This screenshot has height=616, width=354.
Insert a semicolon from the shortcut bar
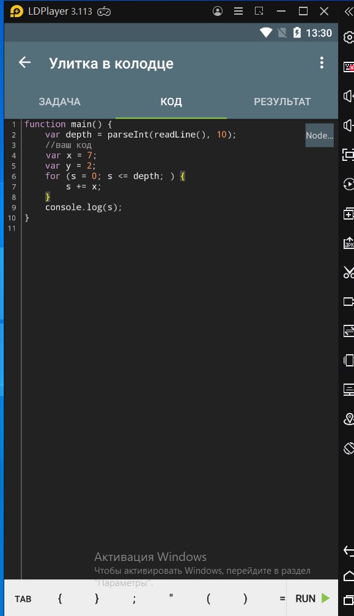[x=135, y=599]
